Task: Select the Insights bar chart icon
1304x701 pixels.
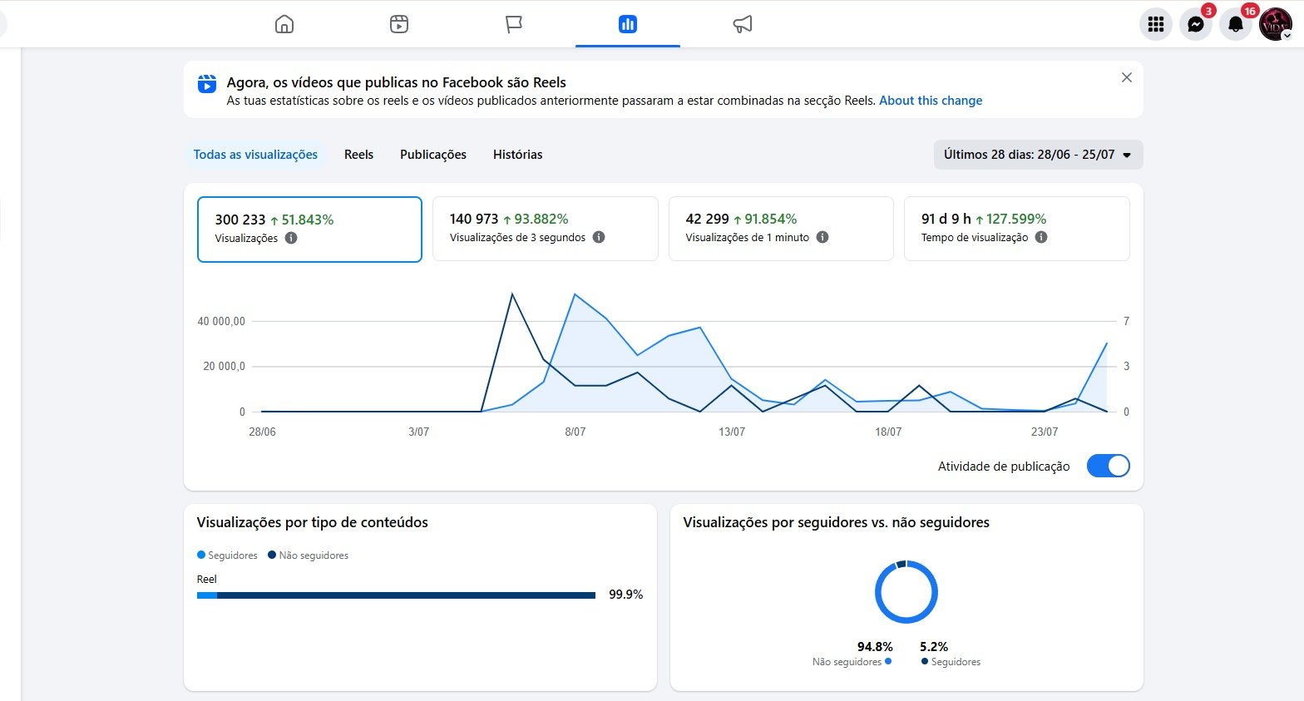Action: click(x=628, y=24)
